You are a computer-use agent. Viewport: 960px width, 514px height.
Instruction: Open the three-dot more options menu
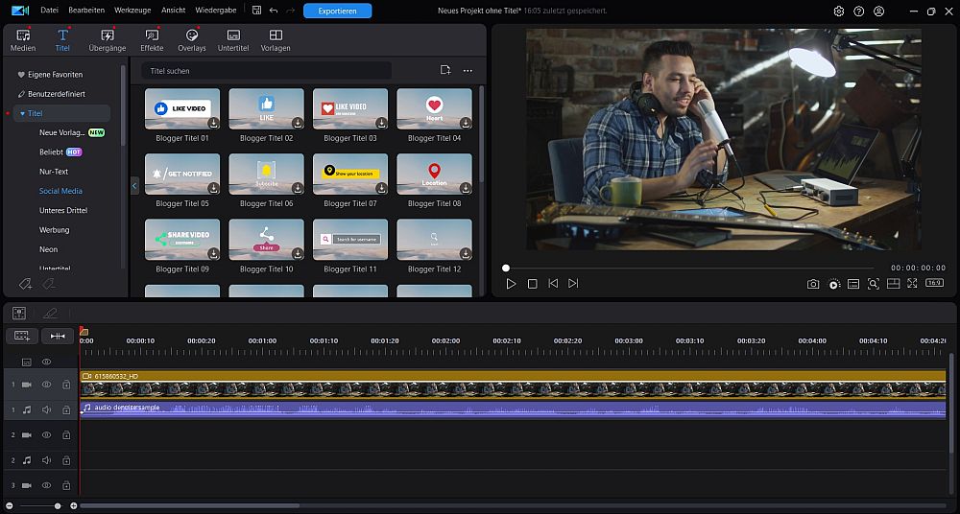tap(468, 70)
